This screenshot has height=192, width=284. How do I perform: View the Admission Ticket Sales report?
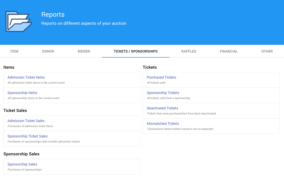click(26, 121)
